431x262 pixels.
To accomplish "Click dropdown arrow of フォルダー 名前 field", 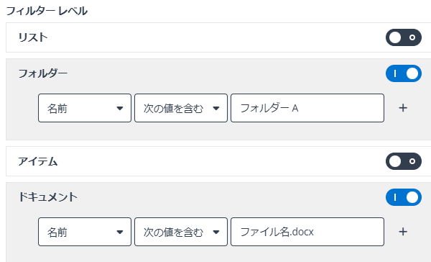I will [120, 108].
